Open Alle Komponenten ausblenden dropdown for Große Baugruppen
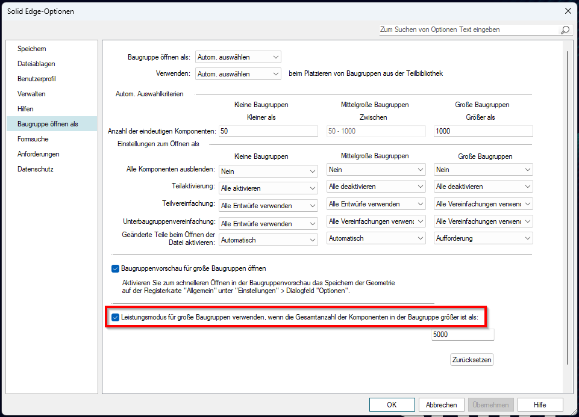 coord(483,170)
